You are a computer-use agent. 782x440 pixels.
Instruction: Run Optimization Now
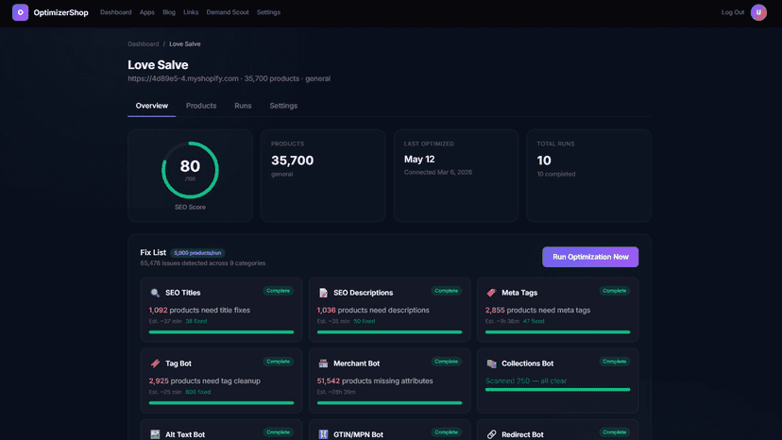(x=590, y=257)
